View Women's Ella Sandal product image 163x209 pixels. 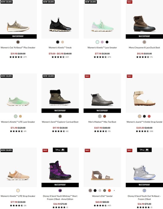click(102, 167)
